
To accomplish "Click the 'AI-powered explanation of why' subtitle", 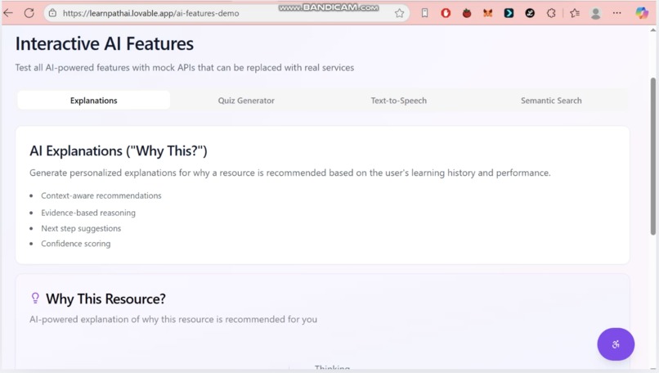I will (173, 319).
